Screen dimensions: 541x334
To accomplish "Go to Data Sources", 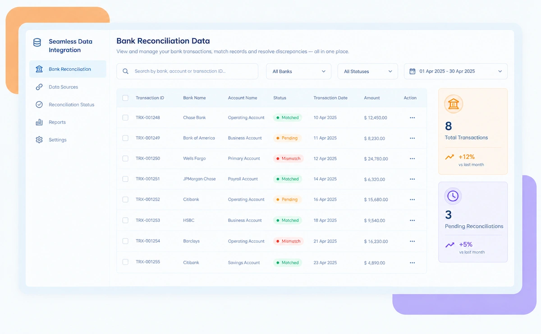I will [x=63, y=87].
